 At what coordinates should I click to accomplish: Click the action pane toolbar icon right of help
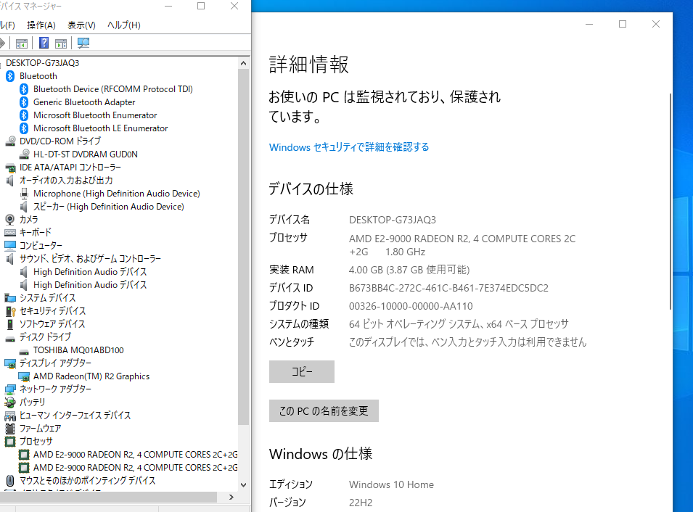point(61,44)
